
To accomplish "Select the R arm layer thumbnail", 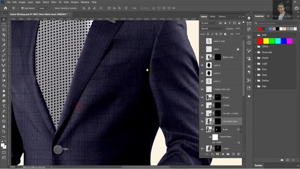I will pyautogui.click(x=209, y=130).
